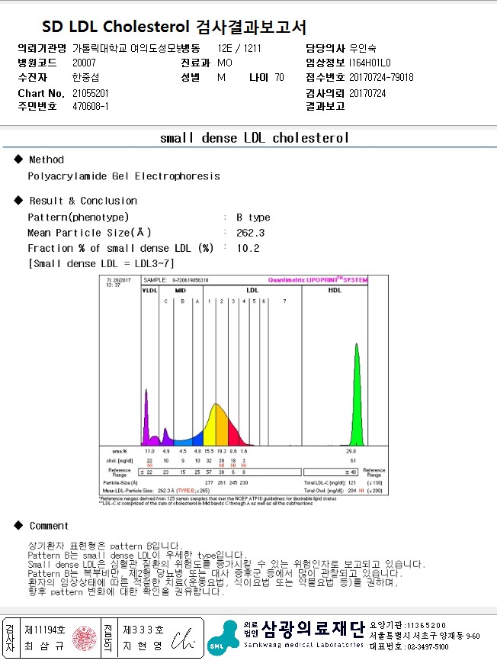Click the 'VLDL' column header in chart

(149, 291)
